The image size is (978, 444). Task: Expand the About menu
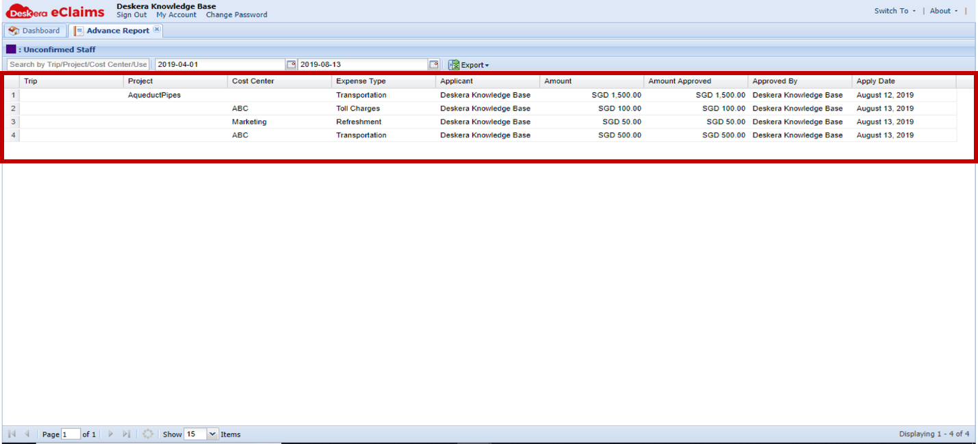[x=944, y=11]
